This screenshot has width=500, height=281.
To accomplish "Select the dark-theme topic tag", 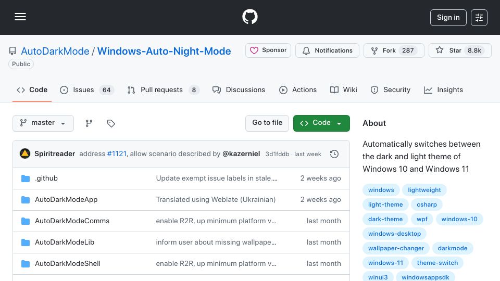I will pyautogui.click(x=385, y=219).
